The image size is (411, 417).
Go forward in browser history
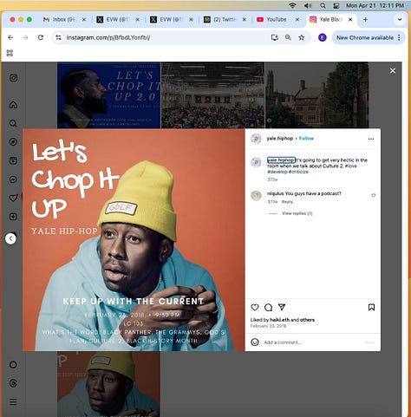pyautogui.click(x=25, y=37)
